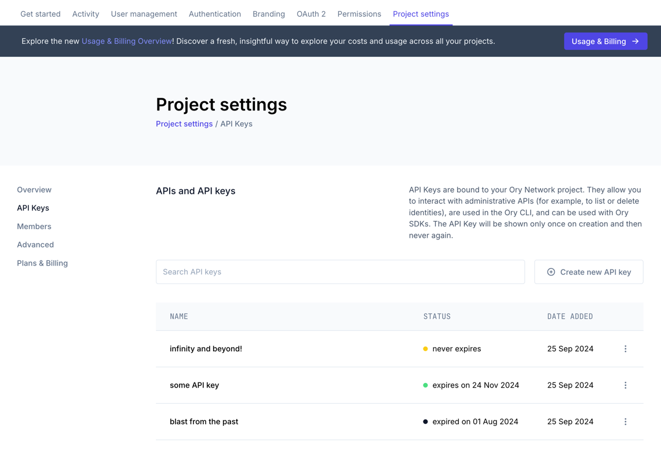
Task: Go to the Permissions tab
Action: pos(359,13)
